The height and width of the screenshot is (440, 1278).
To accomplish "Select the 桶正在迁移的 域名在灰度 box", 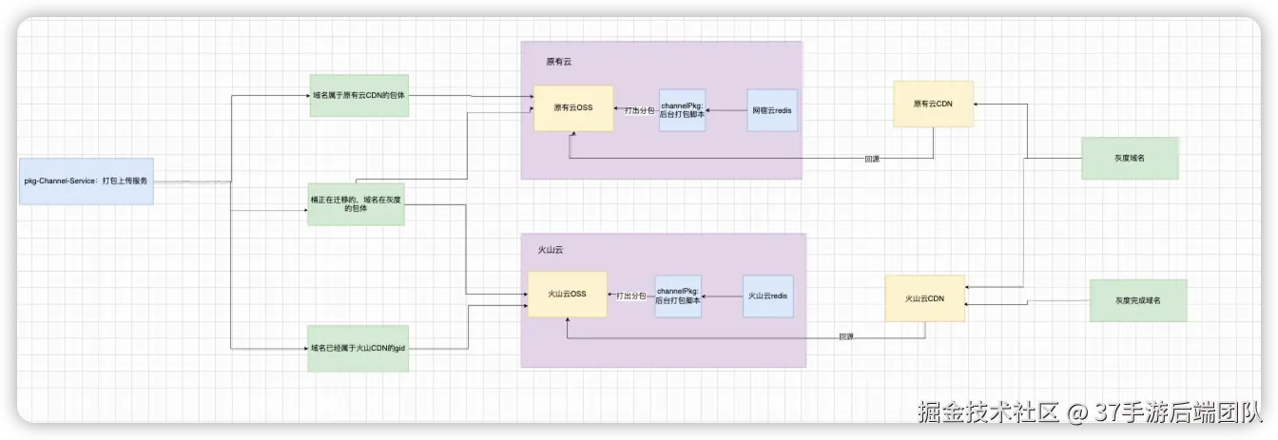I will 357,203.
